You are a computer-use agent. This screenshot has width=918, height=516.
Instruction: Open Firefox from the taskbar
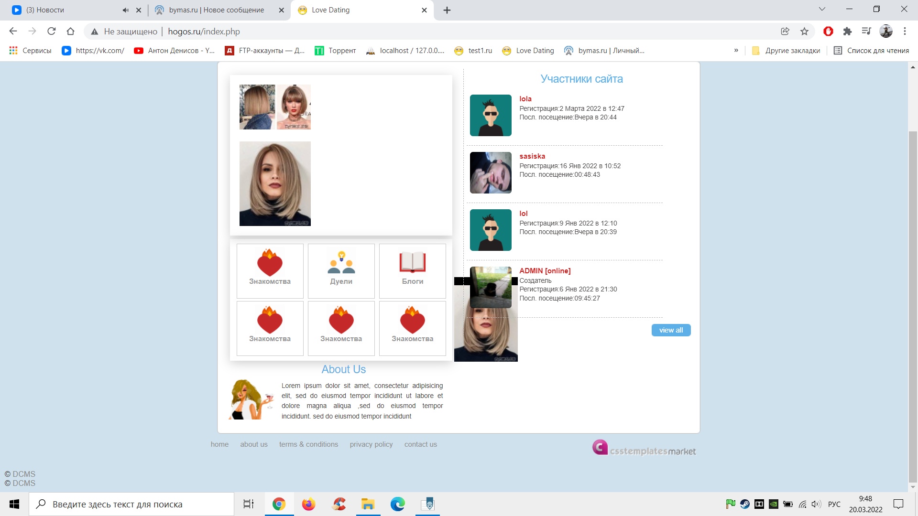coord(308,504)
